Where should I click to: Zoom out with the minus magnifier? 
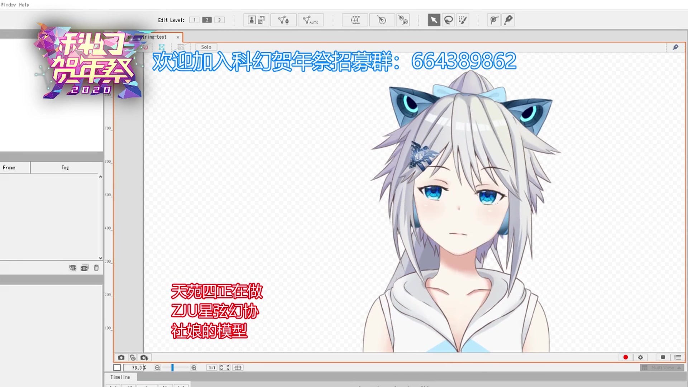point(157,368)
